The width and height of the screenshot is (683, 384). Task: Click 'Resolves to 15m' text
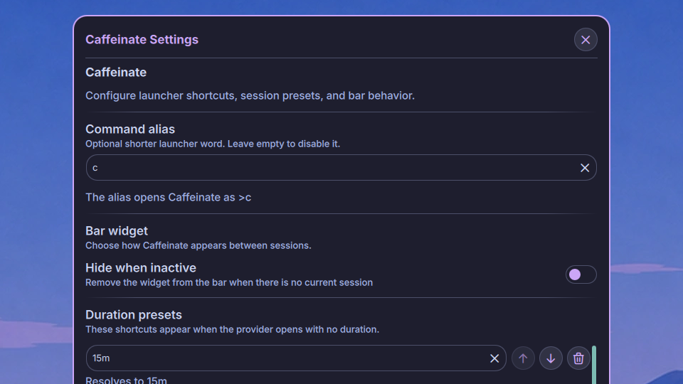coord(127,380)
